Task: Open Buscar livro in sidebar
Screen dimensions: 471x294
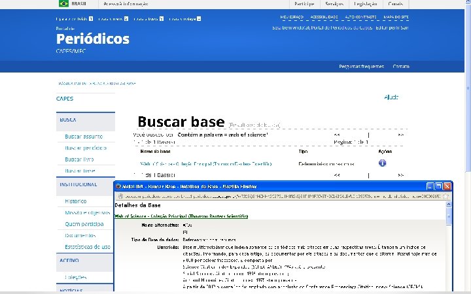Action: coord(79,159)
